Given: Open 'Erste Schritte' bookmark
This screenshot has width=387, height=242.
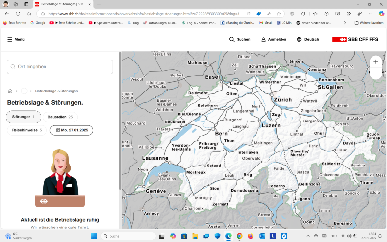Looking at the screenshot, I should click(x=15, y=23).
